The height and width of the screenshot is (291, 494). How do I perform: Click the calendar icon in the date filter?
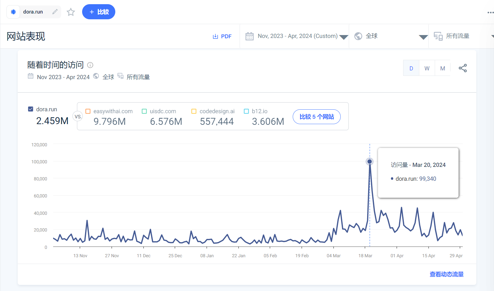(x=250, y=36)
